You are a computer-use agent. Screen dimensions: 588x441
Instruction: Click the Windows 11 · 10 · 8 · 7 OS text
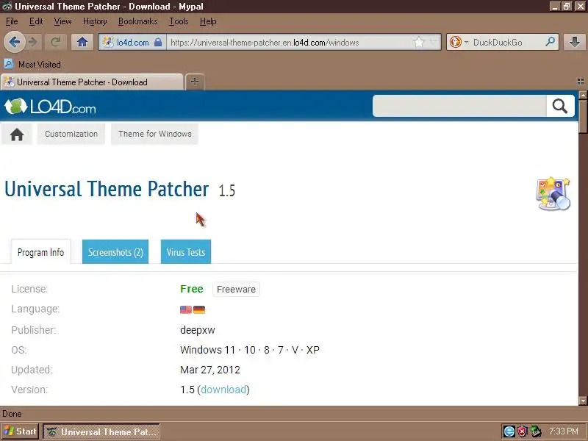[250, 350]
